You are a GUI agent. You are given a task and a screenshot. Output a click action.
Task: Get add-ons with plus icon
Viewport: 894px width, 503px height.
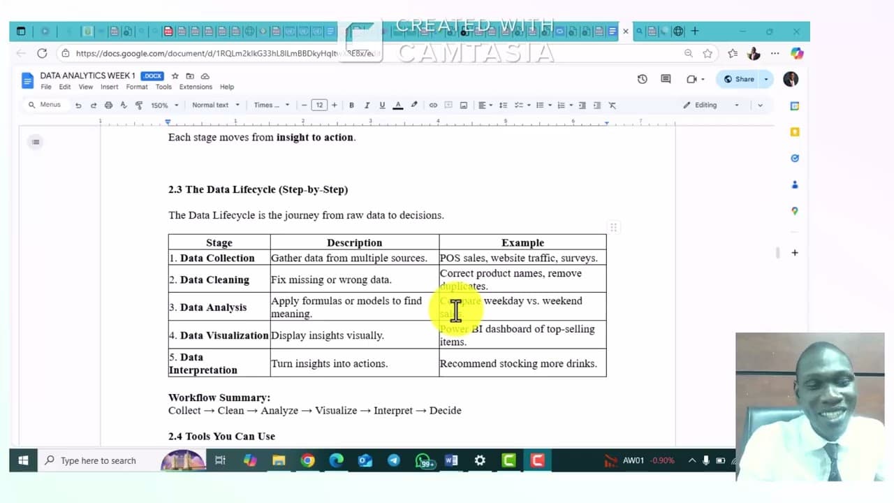(795, 253)
